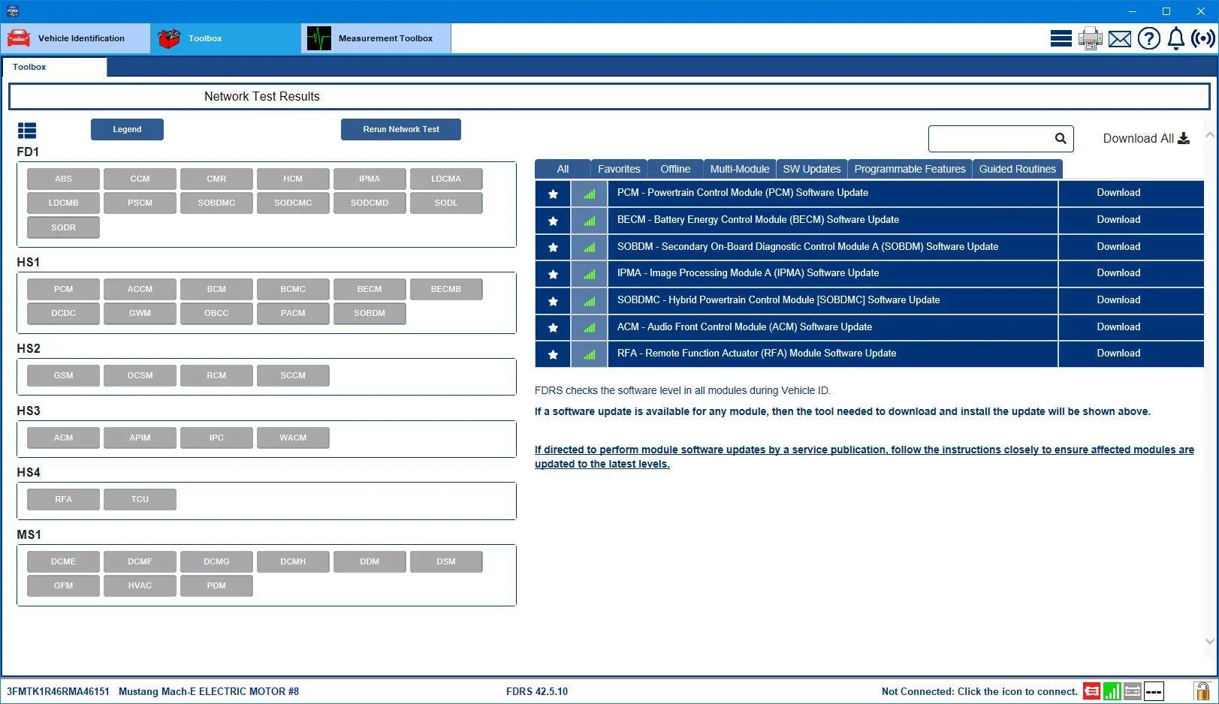Select the ABS module in FD1
Screen dimensions: 1219x704
pyautogui.click(x=63, y=179)
